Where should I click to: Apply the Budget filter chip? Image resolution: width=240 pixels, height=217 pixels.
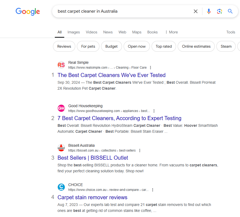point(112,46)
